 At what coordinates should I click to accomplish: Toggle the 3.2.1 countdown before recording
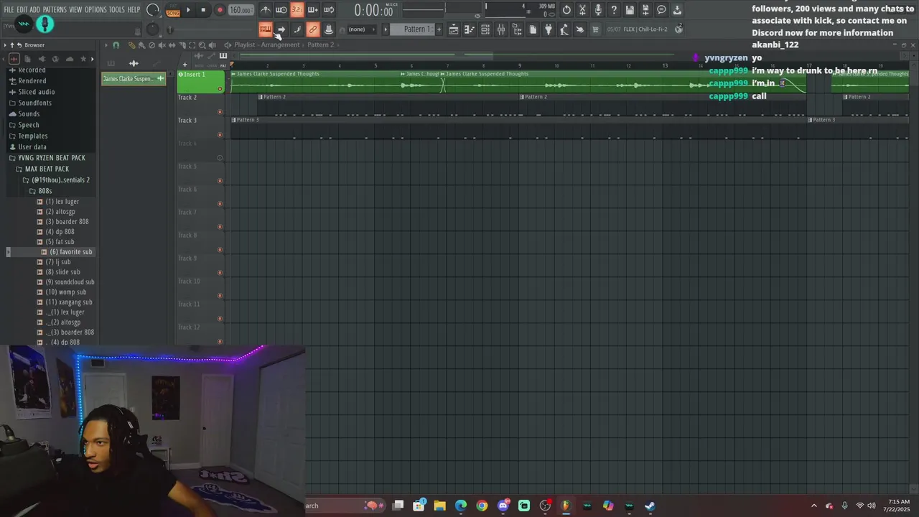tap(297, 10)
